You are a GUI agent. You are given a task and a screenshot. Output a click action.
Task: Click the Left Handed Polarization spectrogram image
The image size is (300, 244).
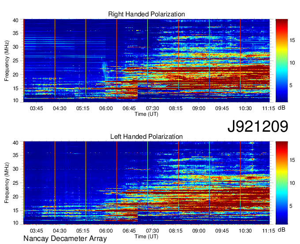click(146, 183)
